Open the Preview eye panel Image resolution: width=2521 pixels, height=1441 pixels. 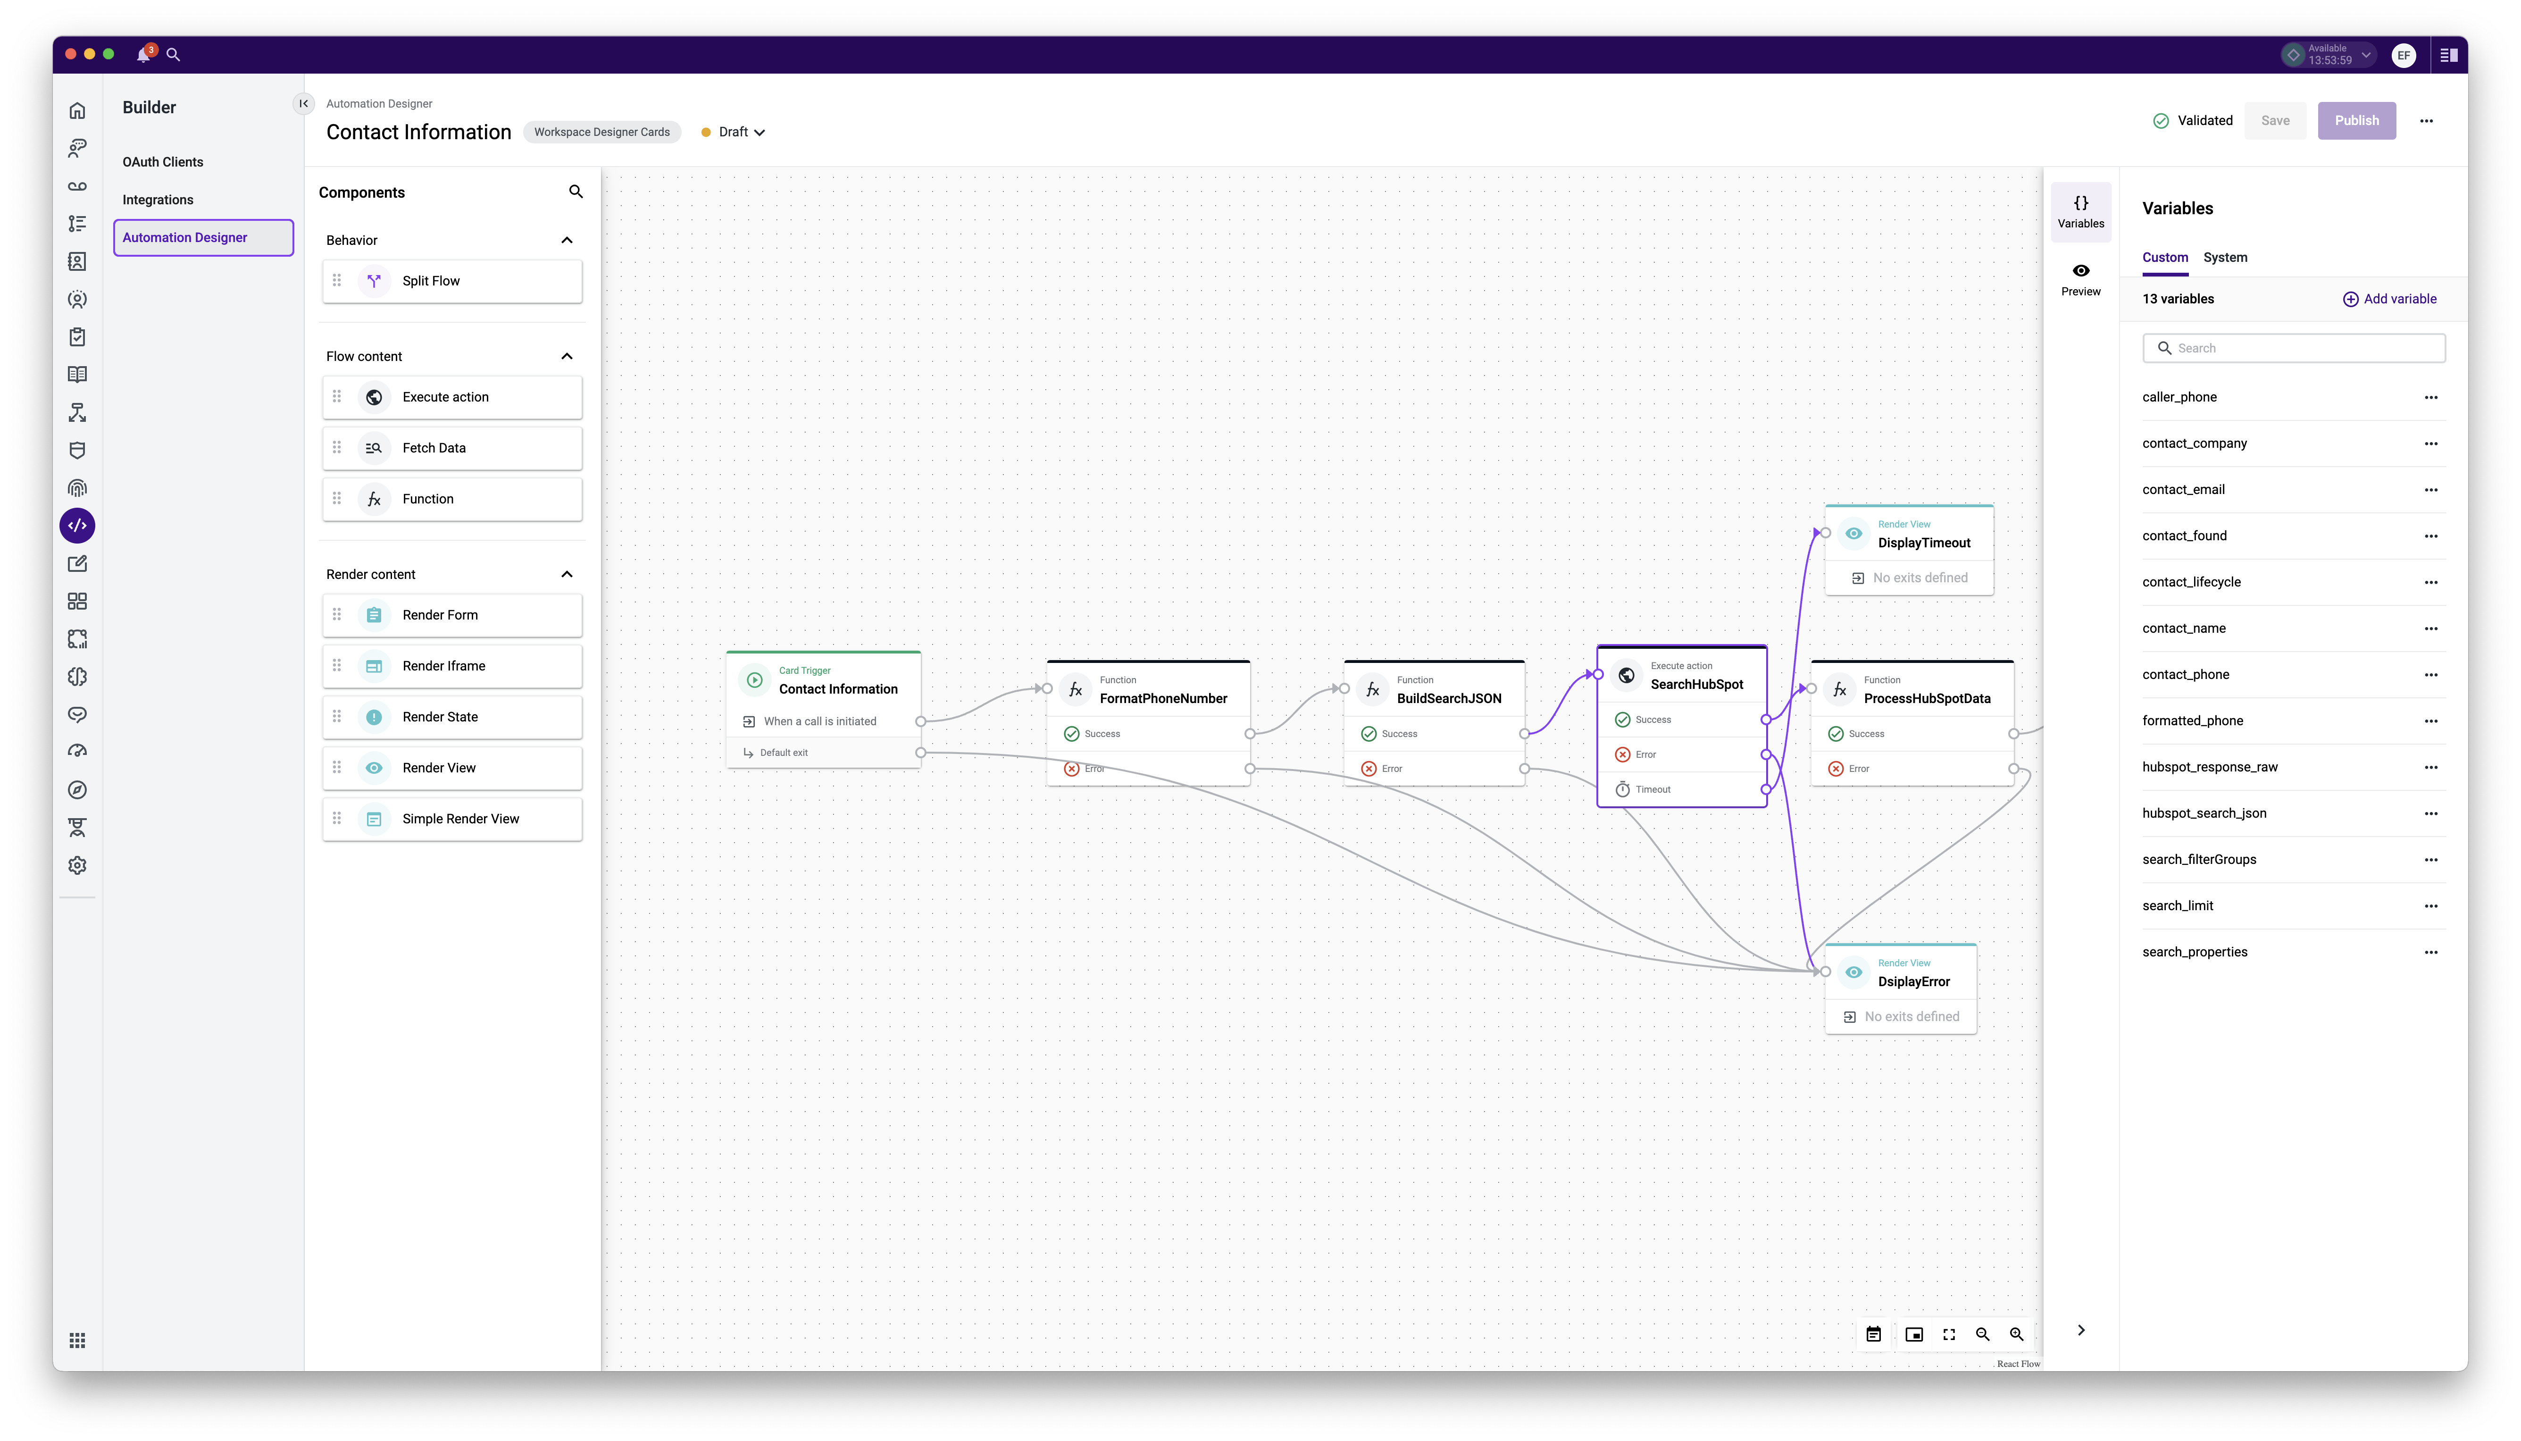tap(2081, 279)
